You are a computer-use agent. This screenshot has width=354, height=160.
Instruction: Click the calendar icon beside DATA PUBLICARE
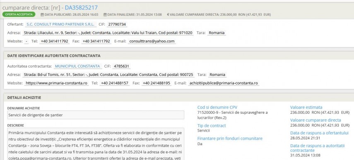42,14
